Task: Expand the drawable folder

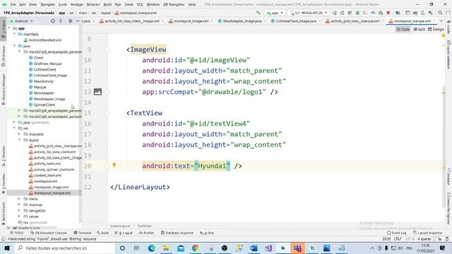Action: click(x=19, y=134)
